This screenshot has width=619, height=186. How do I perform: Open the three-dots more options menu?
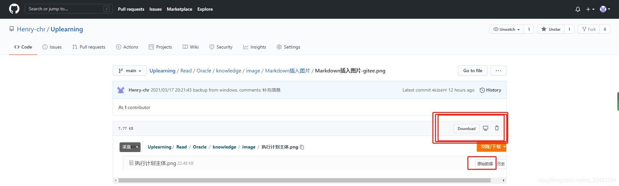(x=499, y=71)
